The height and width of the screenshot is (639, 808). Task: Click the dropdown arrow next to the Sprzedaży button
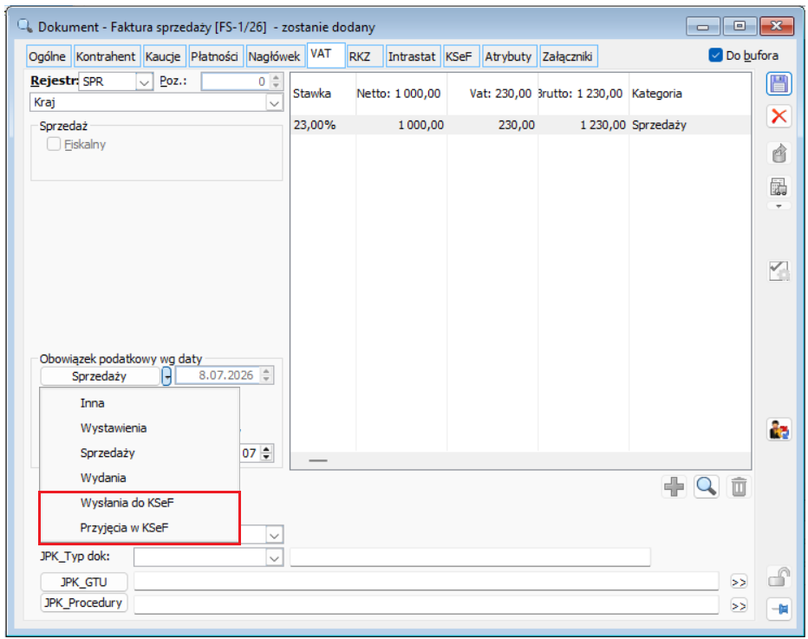coord(166,375)
